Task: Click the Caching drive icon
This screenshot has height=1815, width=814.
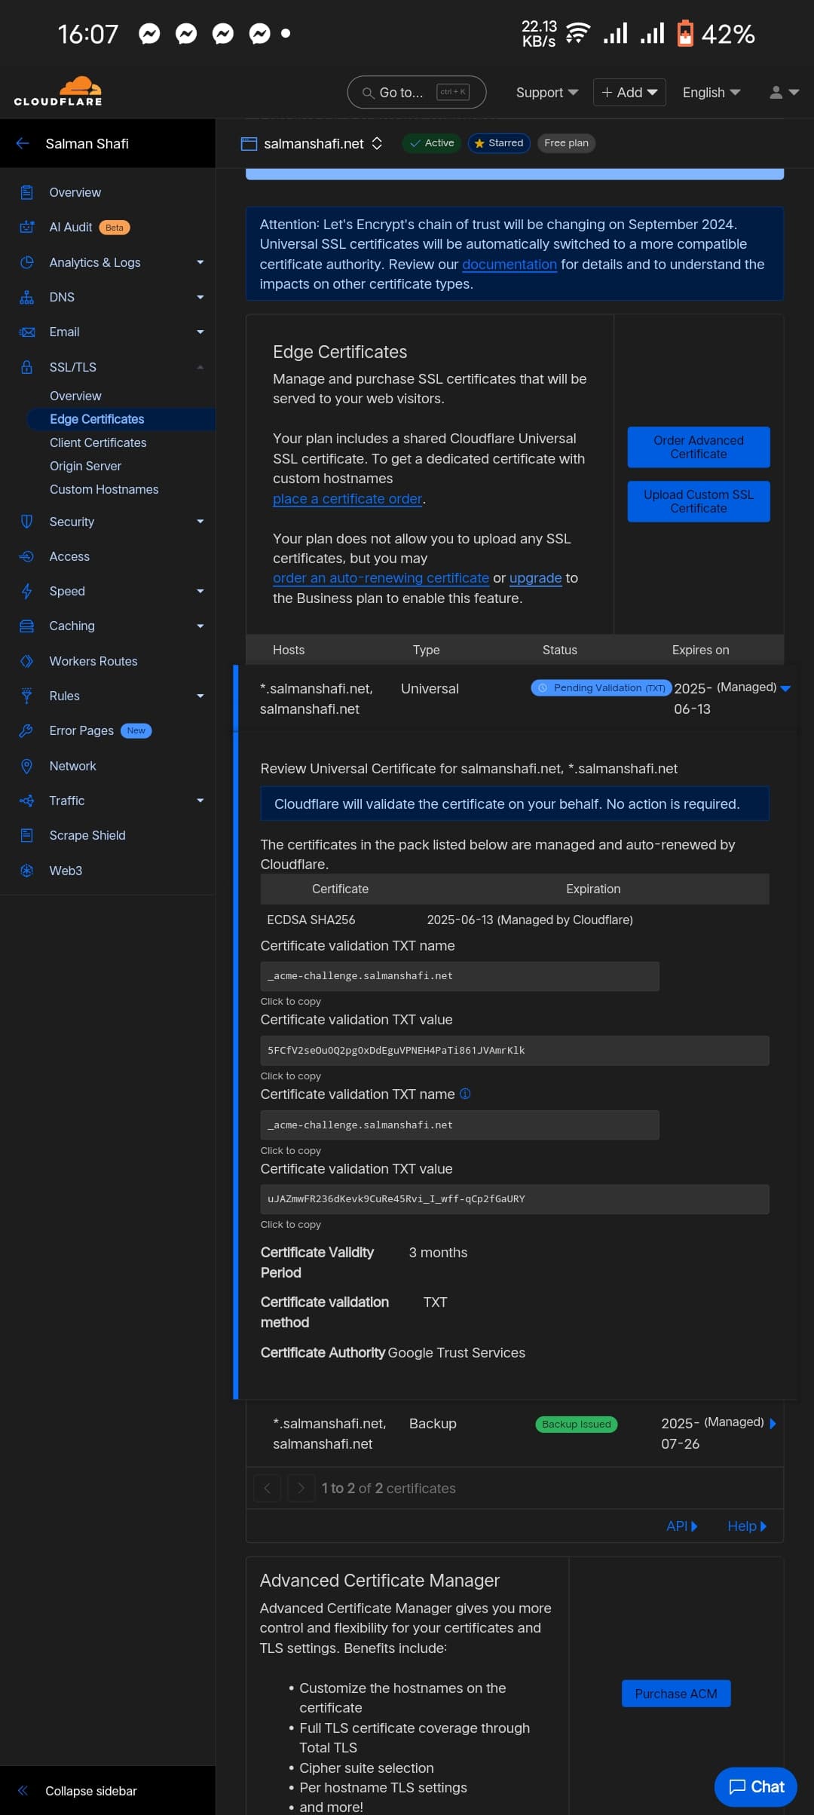Action: point(26,626)
